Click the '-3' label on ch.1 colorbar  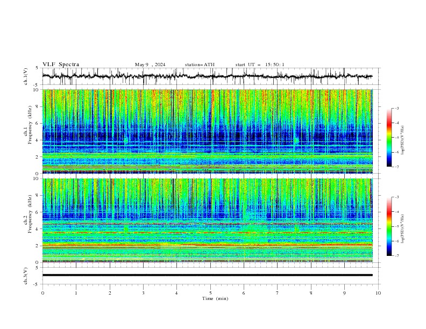pos(396,108)
